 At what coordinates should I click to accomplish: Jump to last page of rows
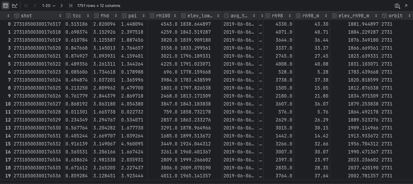70,6
